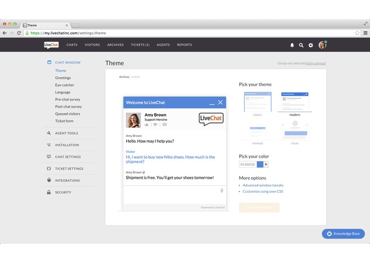Click the Save Changes button

click(259, 208)
